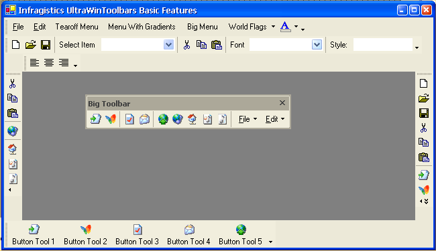Toggle center alignment
The height and width of the screenshot is (251, 436).
[49, 63]
